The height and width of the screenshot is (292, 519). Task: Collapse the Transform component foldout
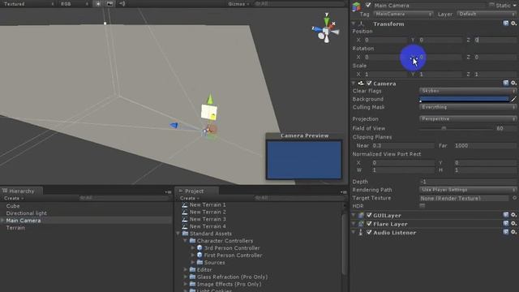pos(354,24)
